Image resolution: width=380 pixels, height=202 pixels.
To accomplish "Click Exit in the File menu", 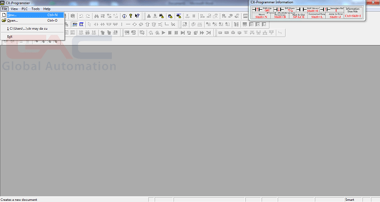I will [x=33, y=36].
